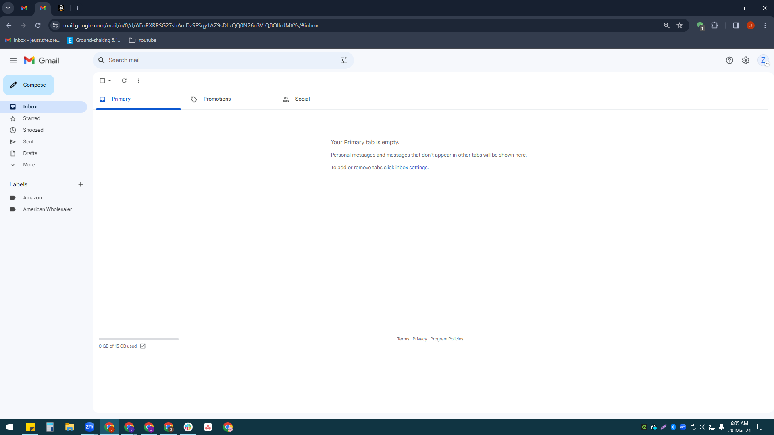Switch to the Social tab

coord(321,99)
